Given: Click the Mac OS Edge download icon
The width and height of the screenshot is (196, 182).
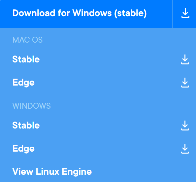Looking at the screenshot, I should pyautogui.click(x=185, y=83).
